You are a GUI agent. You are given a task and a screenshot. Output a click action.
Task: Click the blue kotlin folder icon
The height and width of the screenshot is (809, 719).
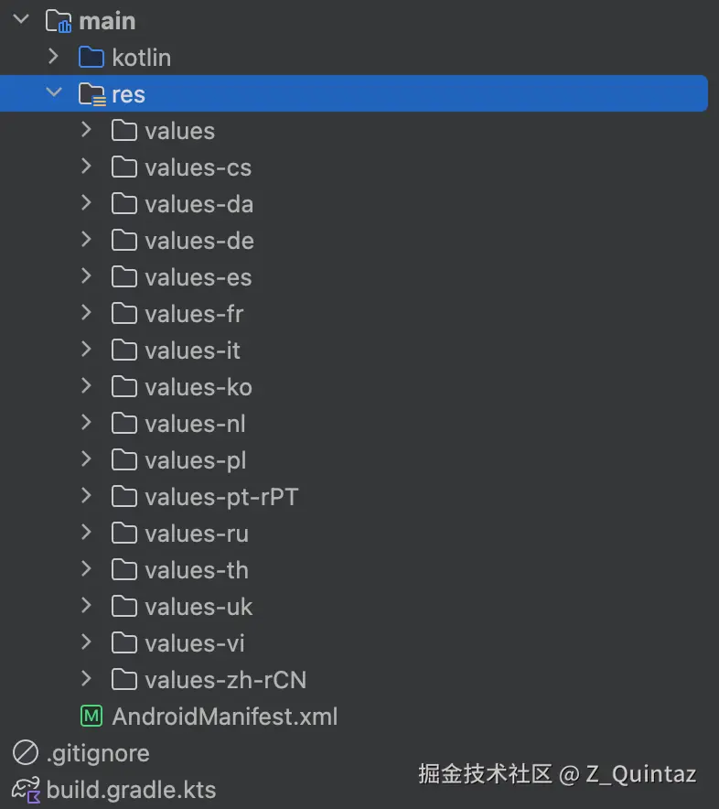point(91,58)
